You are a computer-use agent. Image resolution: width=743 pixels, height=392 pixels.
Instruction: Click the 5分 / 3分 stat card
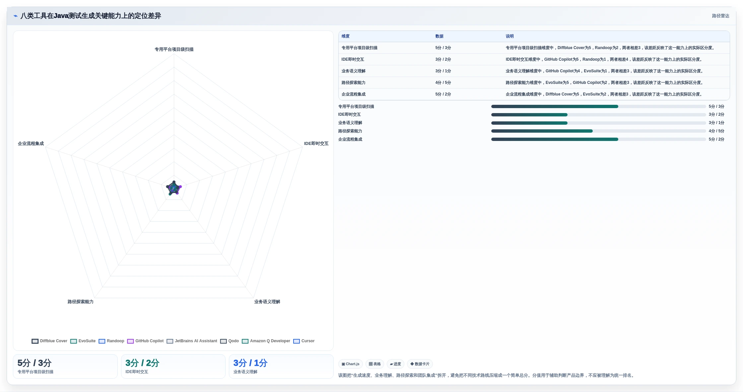[65, 366]
